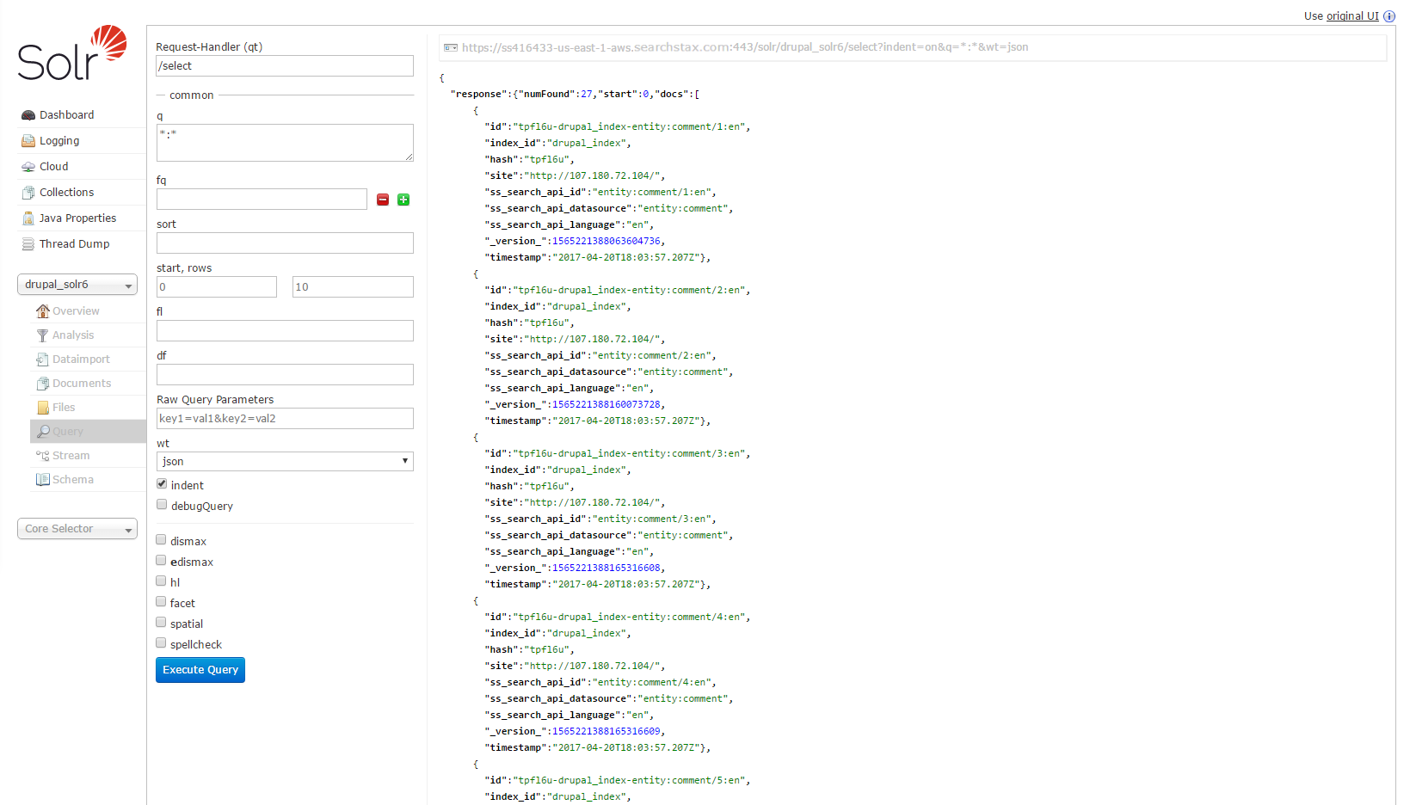Click the Query magnifier icon
1410x805 pixels.
coord(43,432)
